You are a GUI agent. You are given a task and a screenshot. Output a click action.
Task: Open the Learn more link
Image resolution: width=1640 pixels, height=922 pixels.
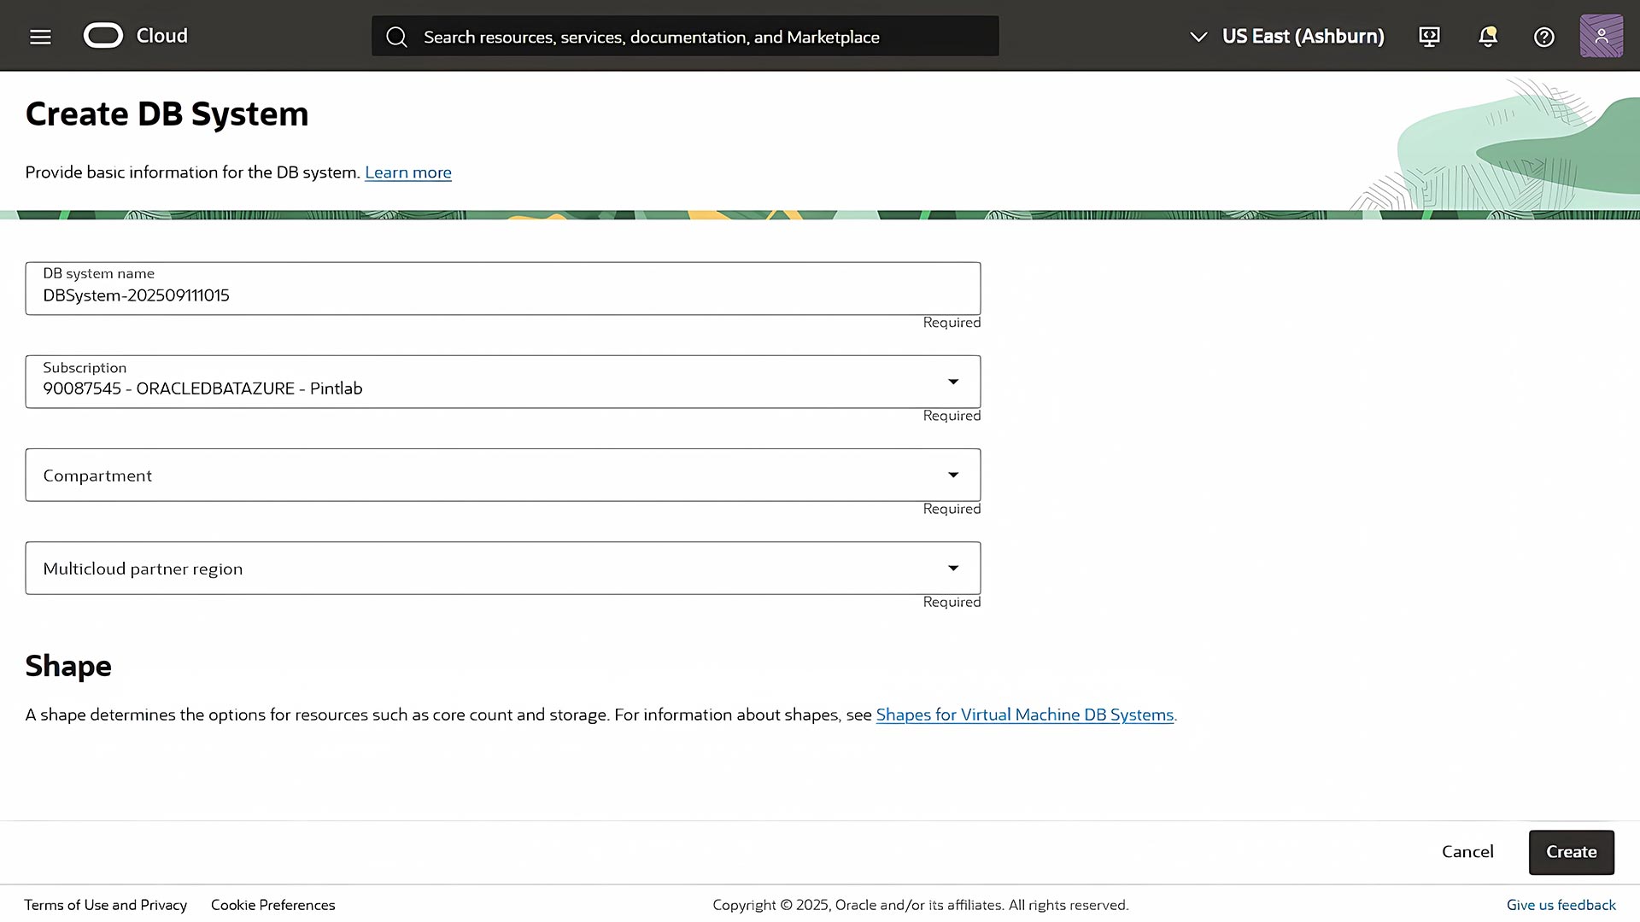[408, 172]
